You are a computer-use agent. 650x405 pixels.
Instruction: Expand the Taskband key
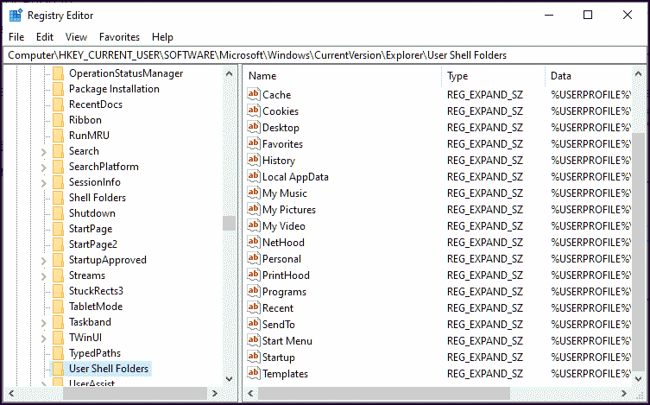coord(44,323)
